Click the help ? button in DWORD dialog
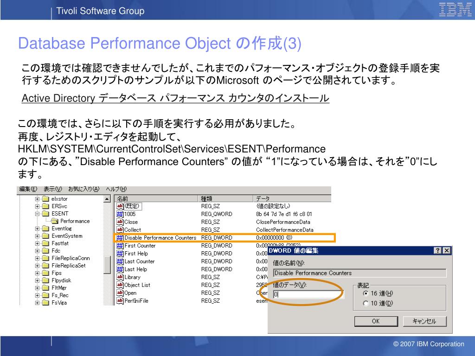Viewport: 475px width, 356px height. (x=438, y=250)
